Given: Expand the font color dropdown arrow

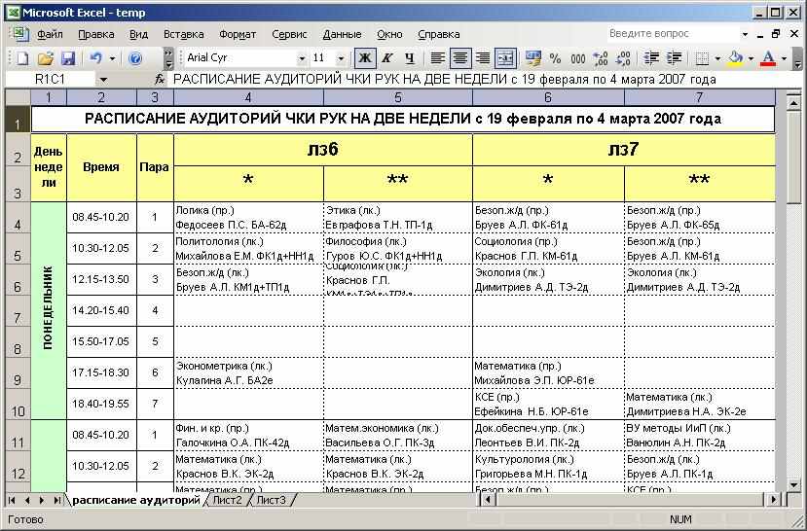Looking at the screenshot, I should pos(784,58).
